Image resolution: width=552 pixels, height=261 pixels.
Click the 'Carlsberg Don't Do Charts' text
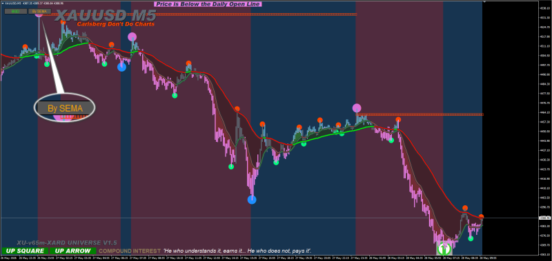pos(115,24)
